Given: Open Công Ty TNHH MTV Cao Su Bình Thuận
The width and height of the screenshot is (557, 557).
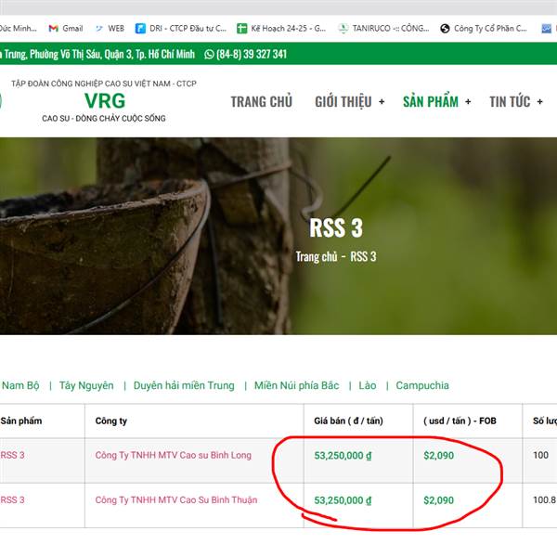Looking at the screenshot, I should 176,499.
